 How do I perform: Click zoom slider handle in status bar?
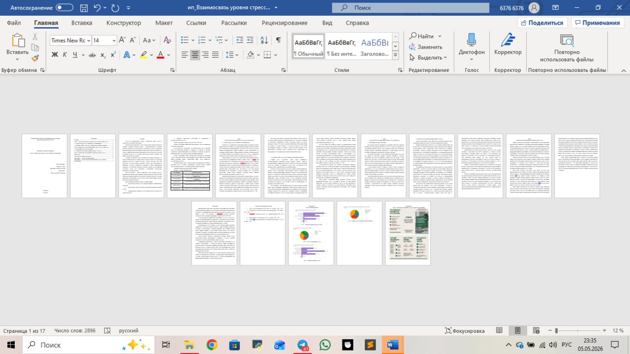pyautogui.click(x=556, y=330)
